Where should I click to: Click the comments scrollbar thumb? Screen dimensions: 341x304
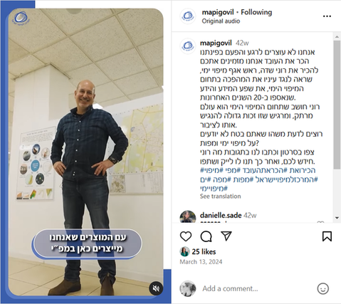[337, 105]
